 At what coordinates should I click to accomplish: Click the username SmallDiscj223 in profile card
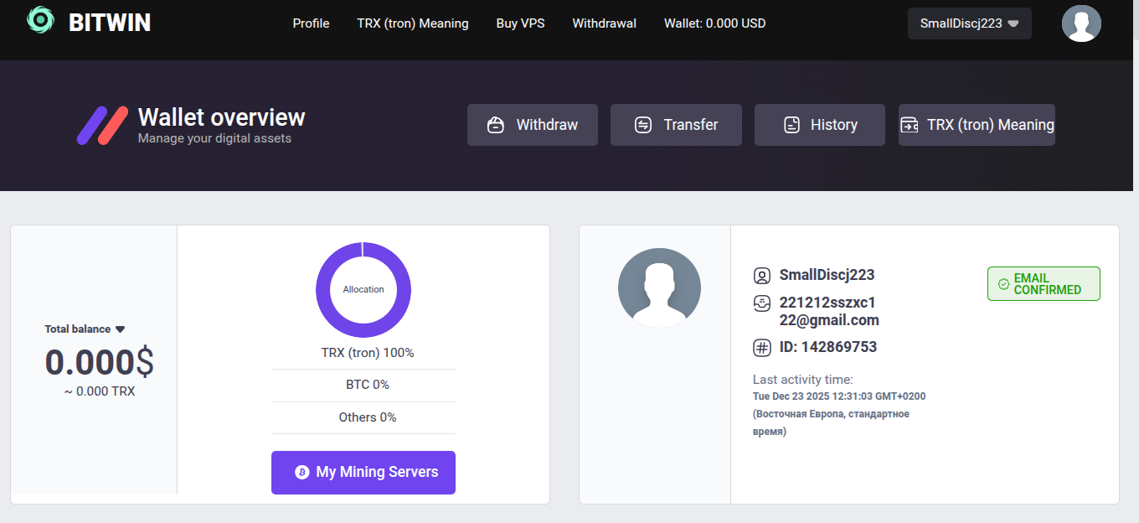(827, 275)
